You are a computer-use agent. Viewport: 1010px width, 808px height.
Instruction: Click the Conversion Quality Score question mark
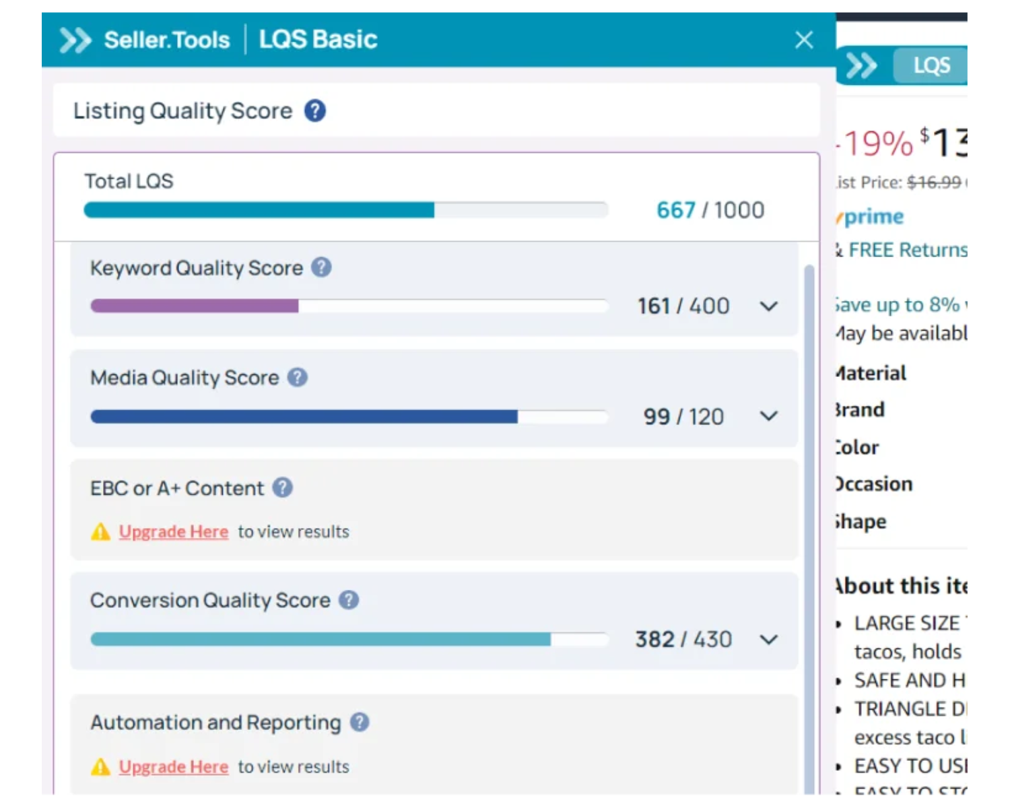349,599
